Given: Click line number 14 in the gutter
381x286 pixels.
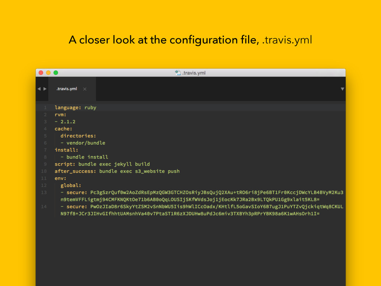Looking at the screenshot, I should (x=44, y=206).
